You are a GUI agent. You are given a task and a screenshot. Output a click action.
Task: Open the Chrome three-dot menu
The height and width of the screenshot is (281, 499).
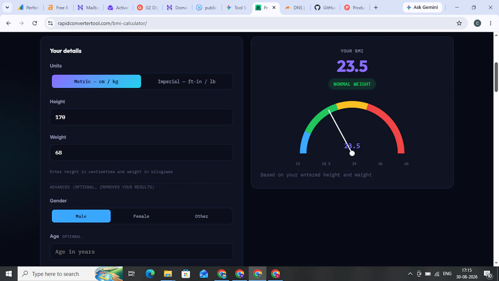pyautogui.click(x=491, y=23)
